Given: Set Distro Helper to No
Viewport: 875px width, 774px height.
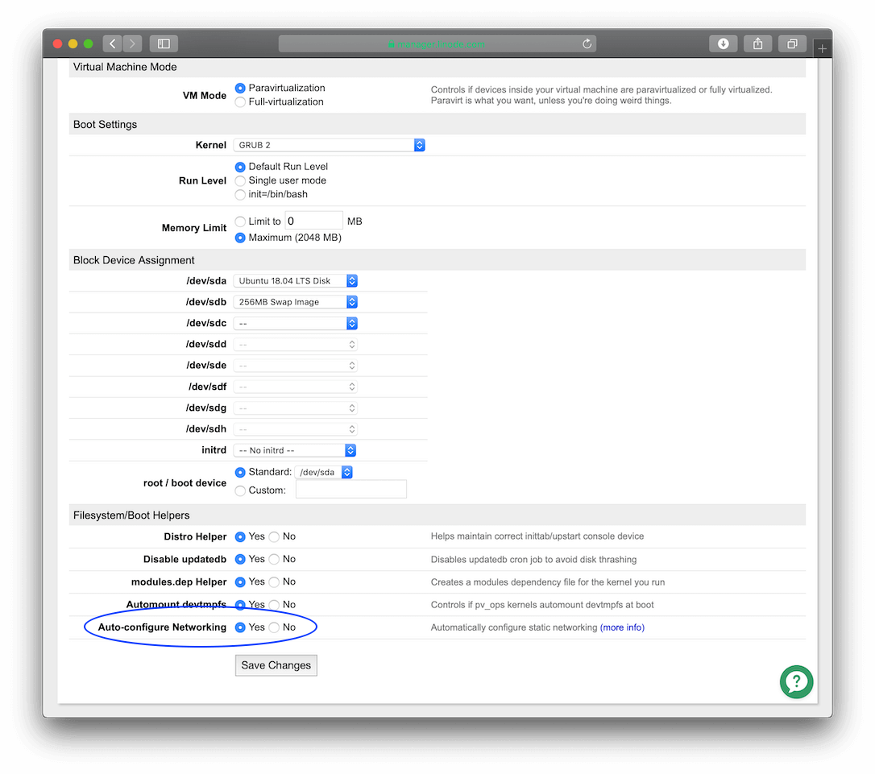Looking at the screenshot, I should pos(274,536).
